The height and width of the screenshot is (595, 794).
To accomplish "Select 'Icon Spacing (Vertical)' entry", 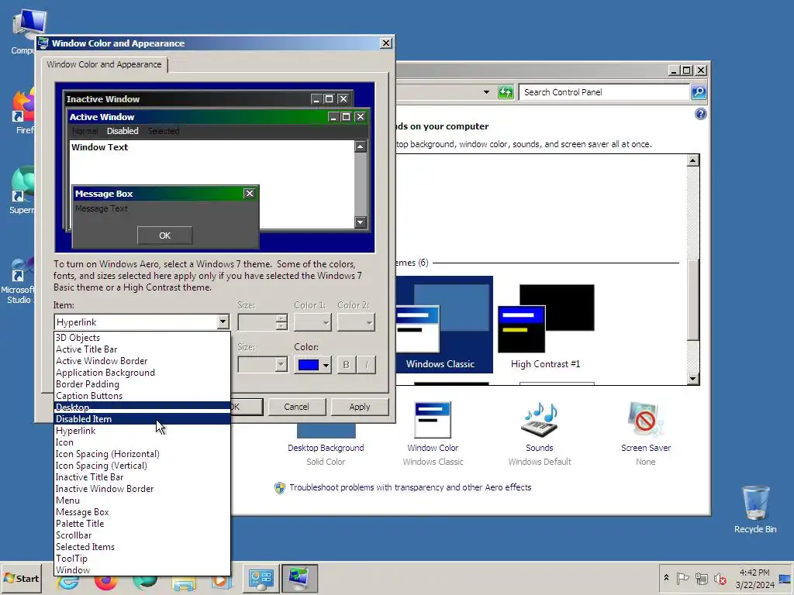I will pyautogui.click(x=143, y=466).
